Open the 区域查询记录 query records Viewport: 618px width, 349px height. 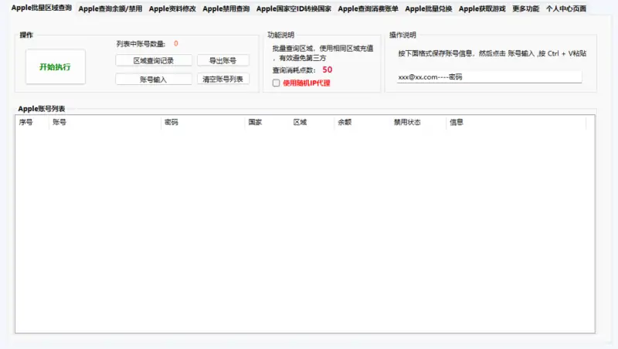(x=153, y=60)
